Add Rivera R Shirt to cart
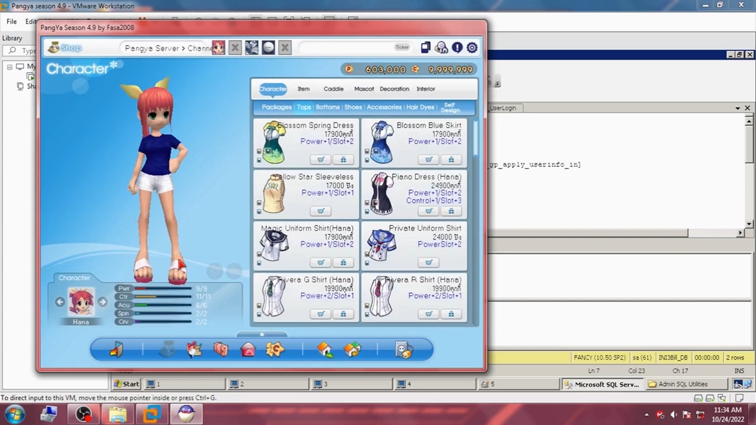 point(429,313)
